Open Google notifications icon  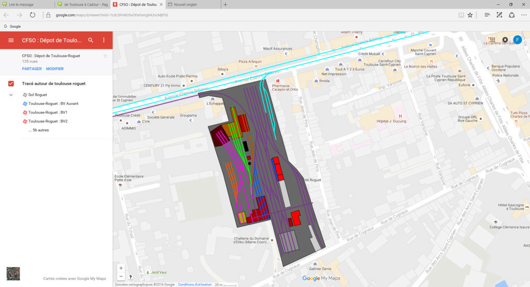505,40
